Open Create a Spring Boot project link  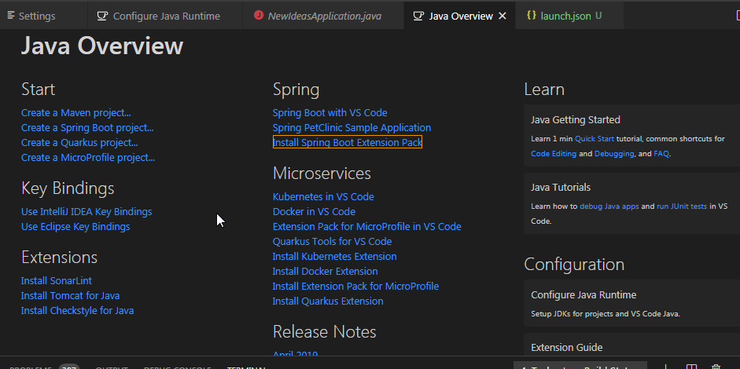87,128
